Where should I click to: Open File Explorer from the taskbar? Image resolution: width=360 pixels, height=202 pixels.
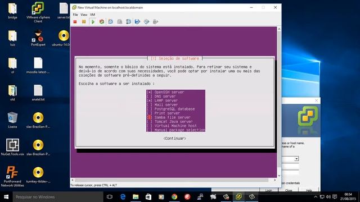coord(136,197)
